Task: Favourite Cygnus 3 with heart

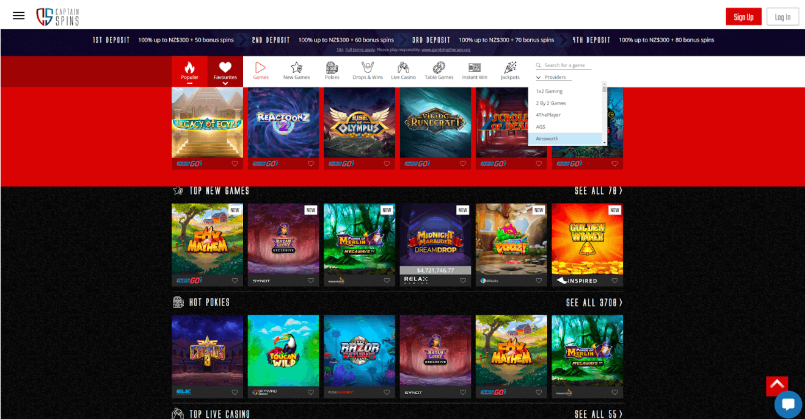Action: pos(235,392)
